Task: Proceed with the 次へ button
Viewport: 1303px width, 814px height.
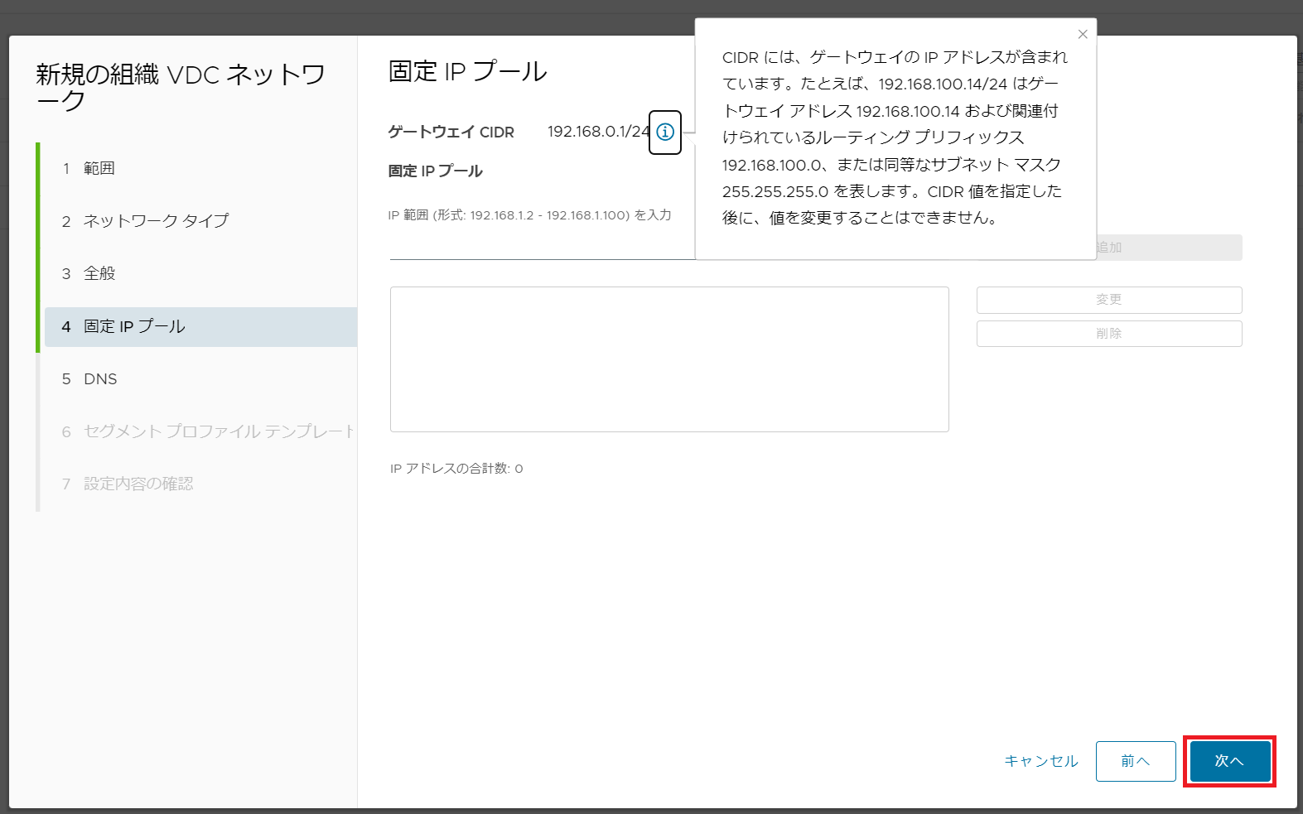Action: (x=1230, y=761)
